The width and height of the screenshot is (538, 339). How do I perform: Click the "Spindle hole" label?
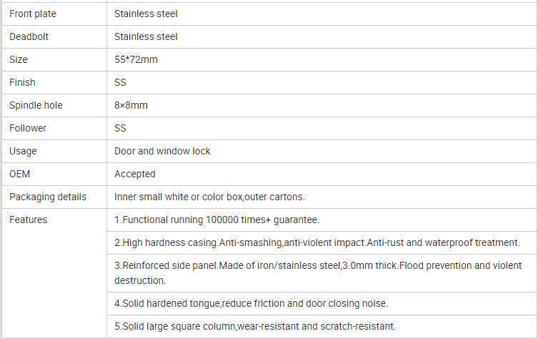[x=36, y=105]
